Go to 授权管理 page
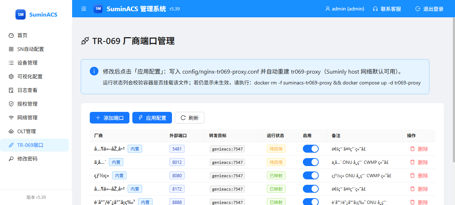The height and width of the screenshot is (205, 455). coord(34,104)
